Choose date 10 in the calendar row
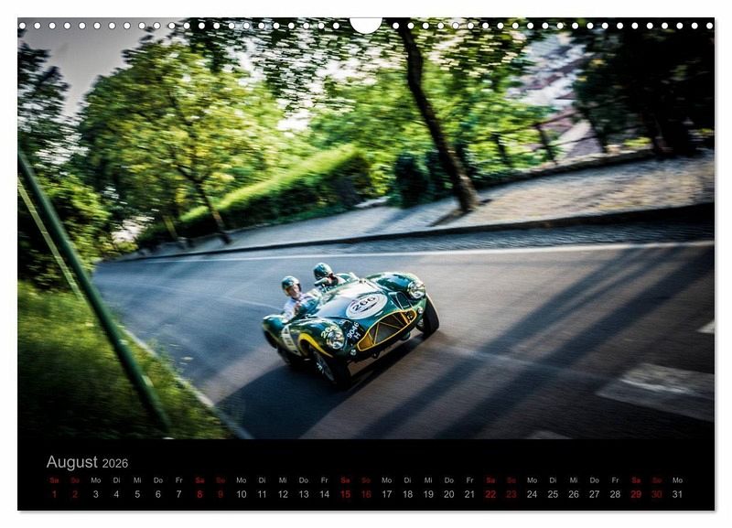 (x=241, y=494)
